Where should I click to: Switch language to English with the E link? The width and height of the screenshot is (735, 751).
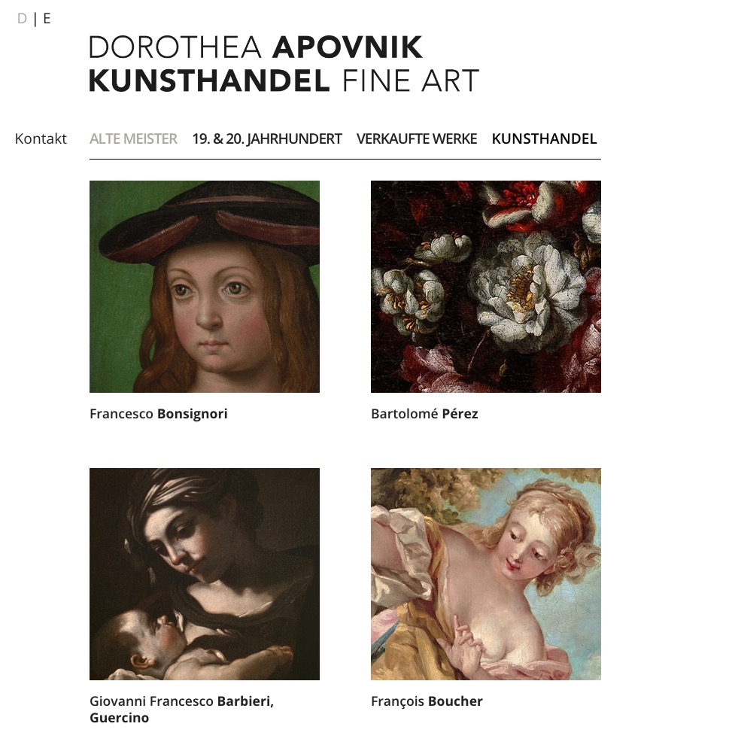coord(47,19)
